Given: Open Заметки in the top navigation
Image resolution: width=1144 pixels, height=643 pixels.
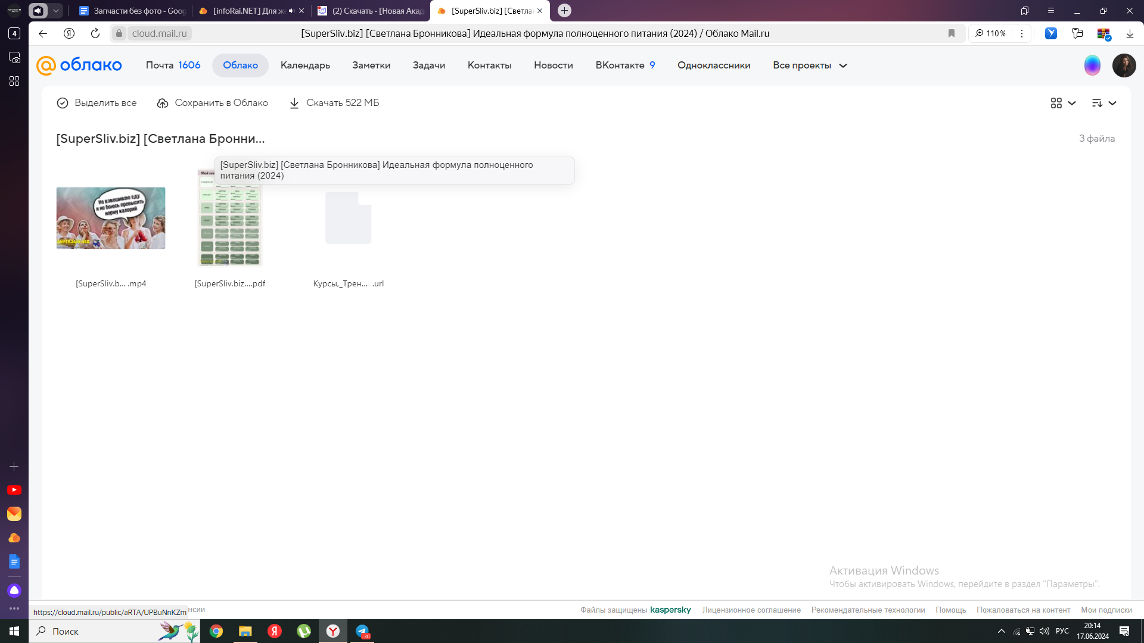Looking at the screenshot, I should (x=371, y=65).
